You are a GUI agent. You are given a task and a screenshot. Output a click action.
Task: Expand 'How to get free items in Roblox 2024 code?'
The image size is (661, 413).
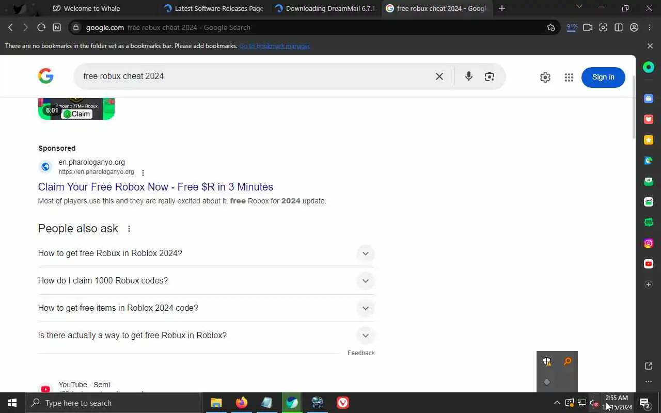pos(206,308)
